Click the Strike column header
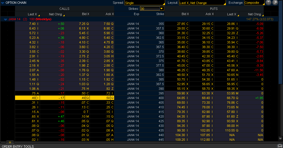This screenshot has width=283, height=148. pyautogui.click(x=160, y=14)
